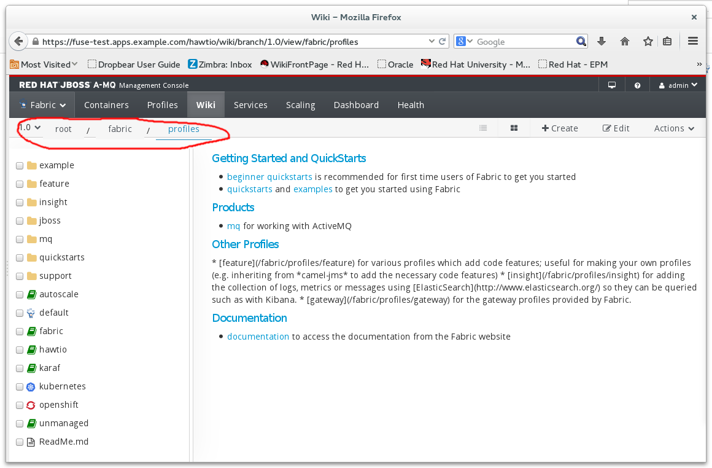Open the 1.0 version dropdown
Viewport: 712px width, 468px height.
coord(29,128)
